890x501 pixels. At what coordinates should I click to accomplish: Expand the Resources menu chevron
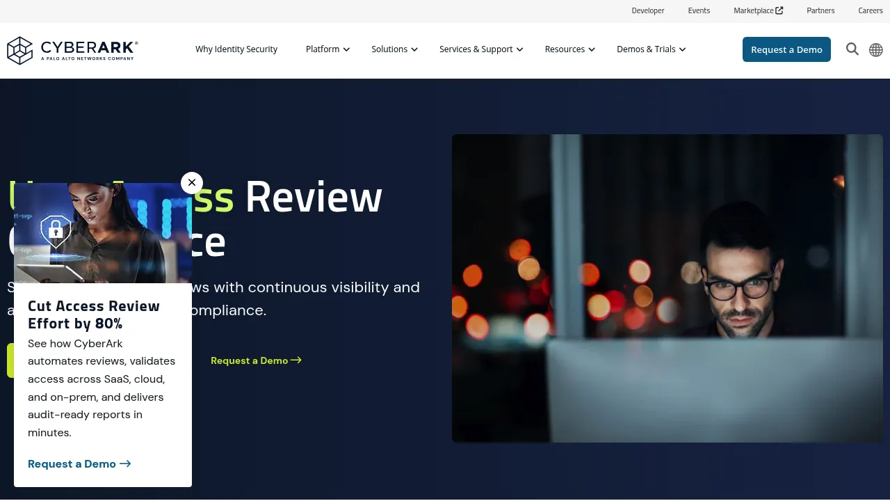(x=592, y=49)
